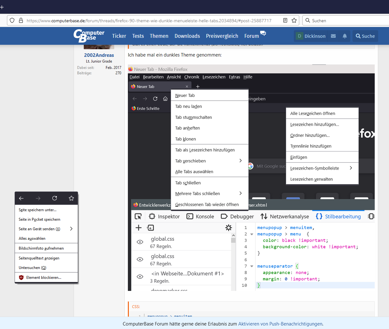The height and width of the screenshot is (329, 389).
Task: Go back via context menu arrow
Action: [21, 198]
